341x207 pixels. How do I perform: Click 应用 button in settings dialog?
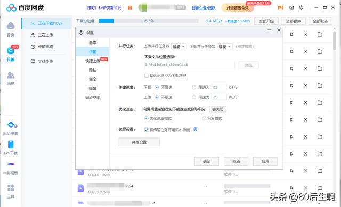point(265,161)
